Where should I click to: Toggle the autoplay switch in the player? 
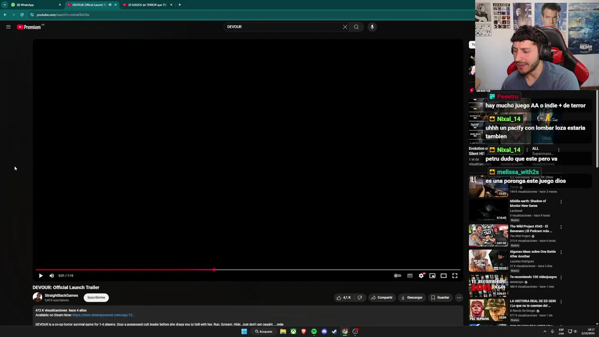(x=397, y=276)
